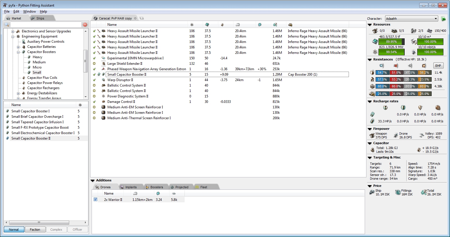Collapse the Additions panel
Screen dimensions: 450x237
click(x=93, y=181)
